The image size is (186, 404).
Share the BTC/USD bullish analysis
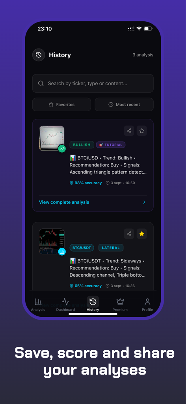click(129, 131)
